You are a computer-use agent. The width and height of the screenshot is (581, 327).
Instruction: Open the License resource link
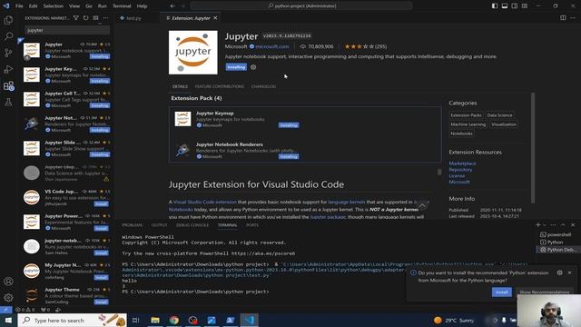[457, 175]
